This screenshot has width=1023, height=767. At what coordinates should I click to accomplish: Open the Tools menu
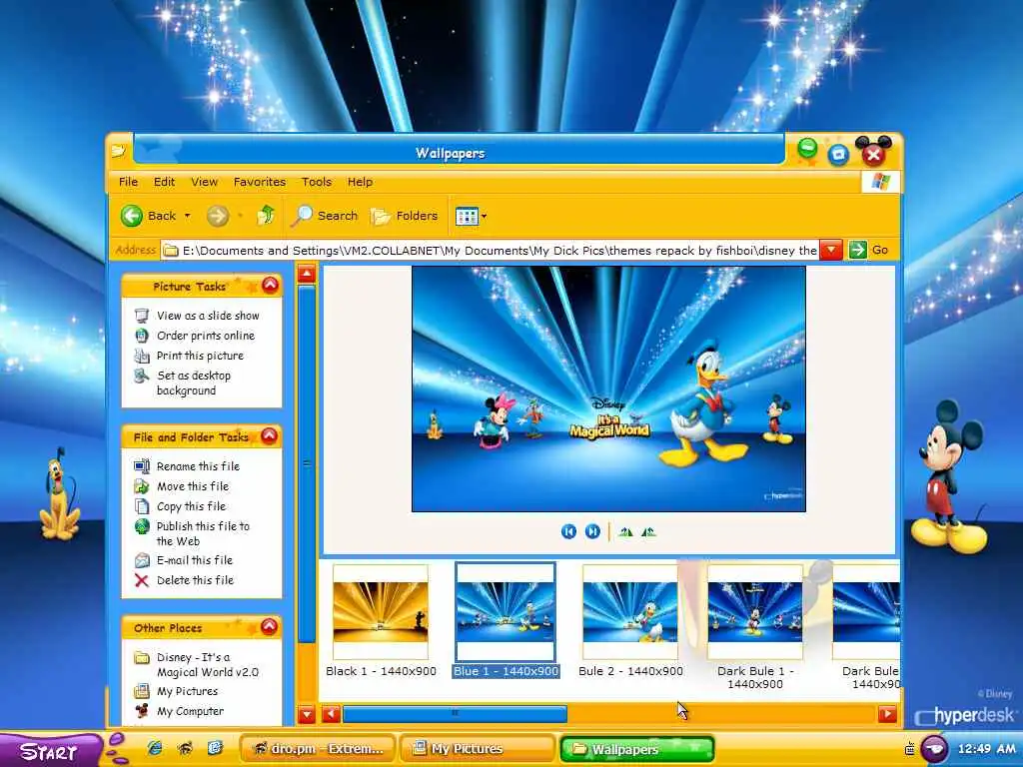(x=317, y=182)
